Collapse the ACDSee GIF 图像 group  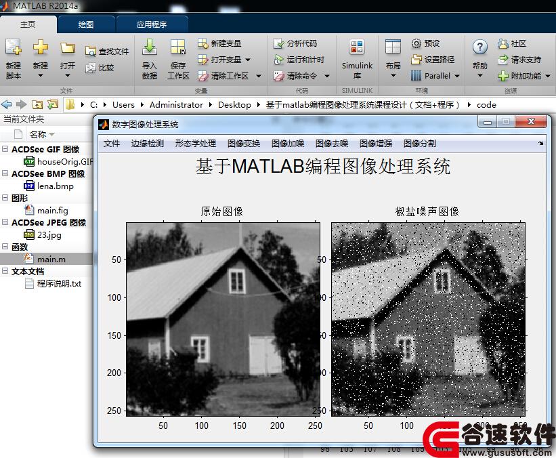[5, 149]
